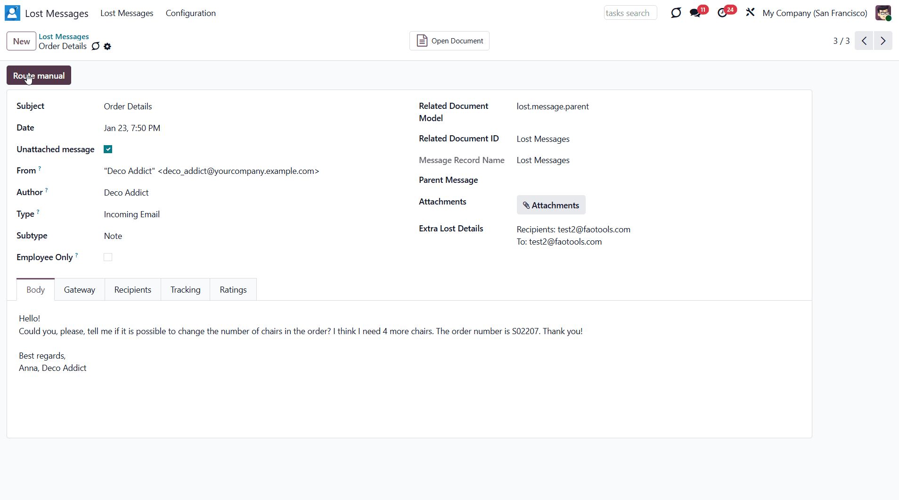Click the wrench tools icon

[750, 13]
